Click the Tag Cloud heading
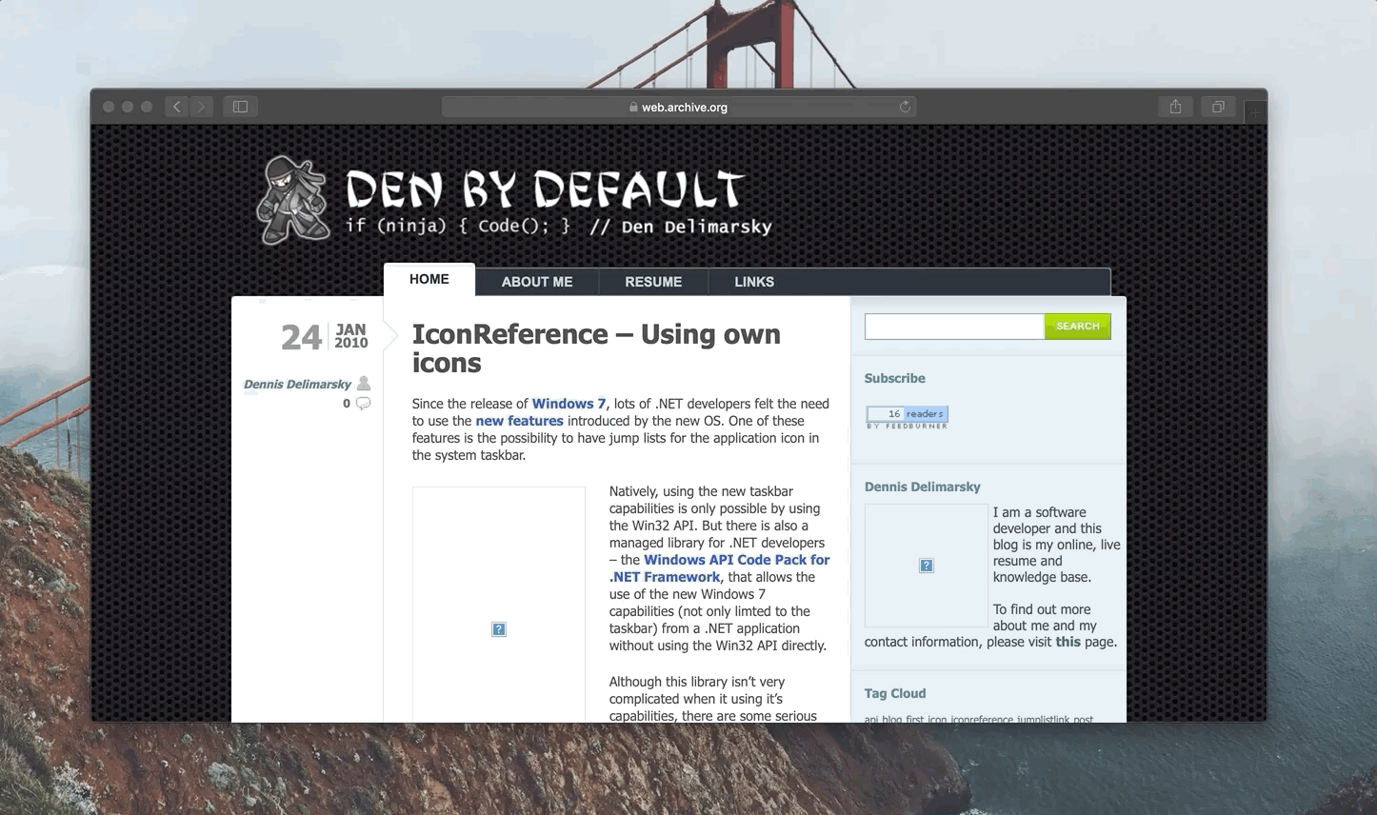1377x815 pixels. pos(894,693)
